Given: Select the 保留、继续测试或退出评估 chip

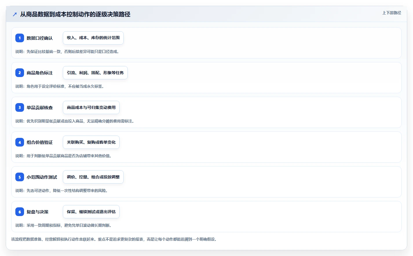Looking at the screenshot, I should click(x=91, y=212).
